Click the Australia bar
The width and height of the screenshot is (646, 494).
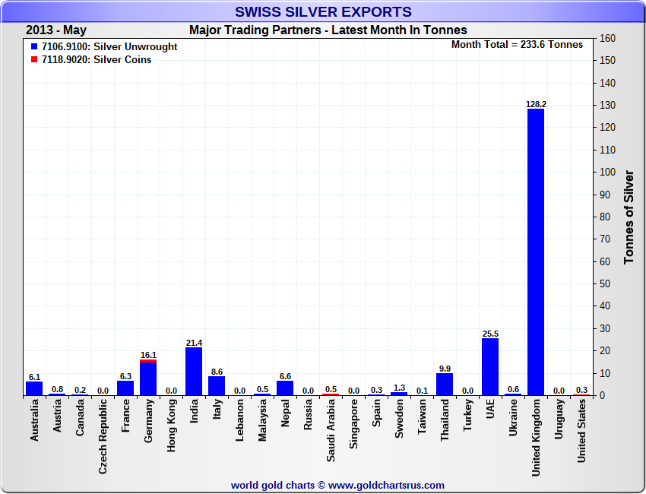(34, 388)
